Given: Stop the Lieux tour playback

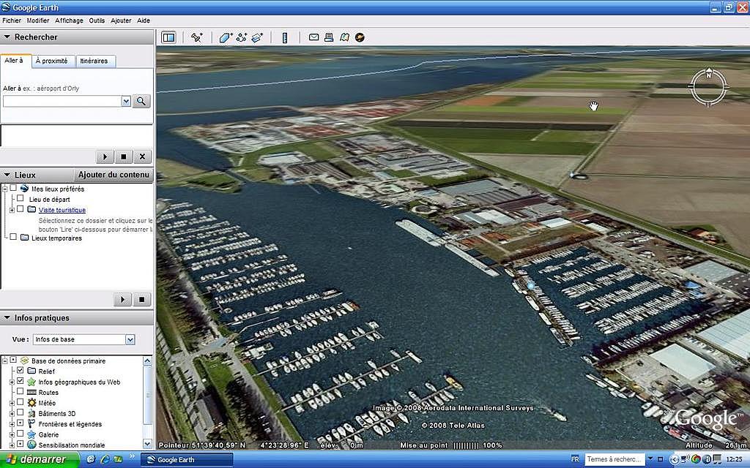Looking at the screenshot, I should (141, 299).
